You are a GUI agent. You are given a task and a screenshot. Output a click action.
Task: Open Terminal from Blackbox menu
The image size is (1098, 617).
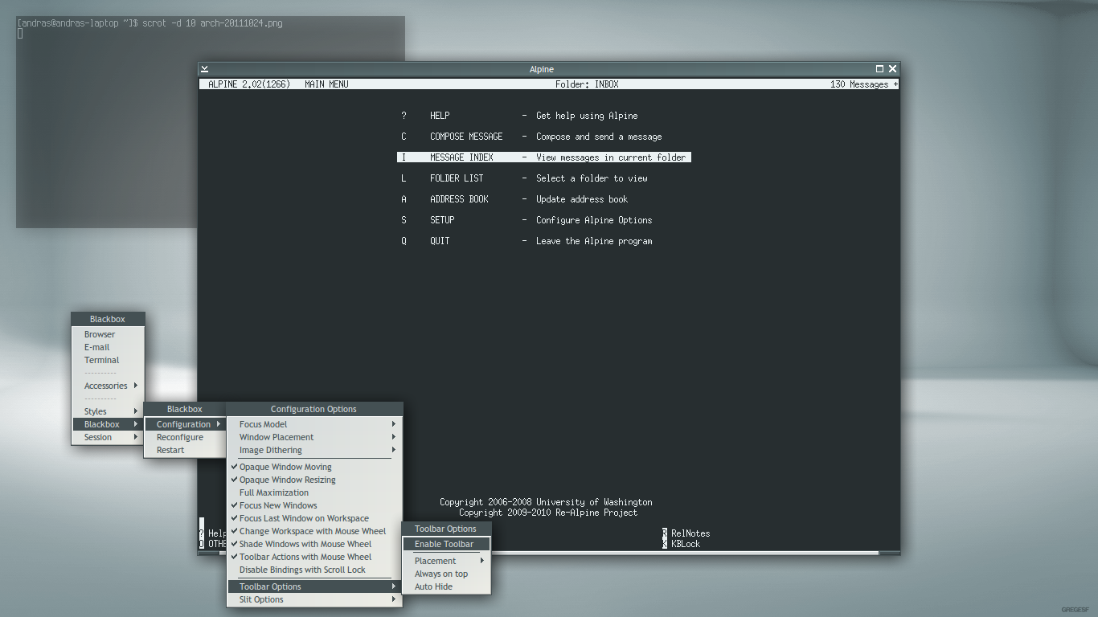[x=108, y=360]
